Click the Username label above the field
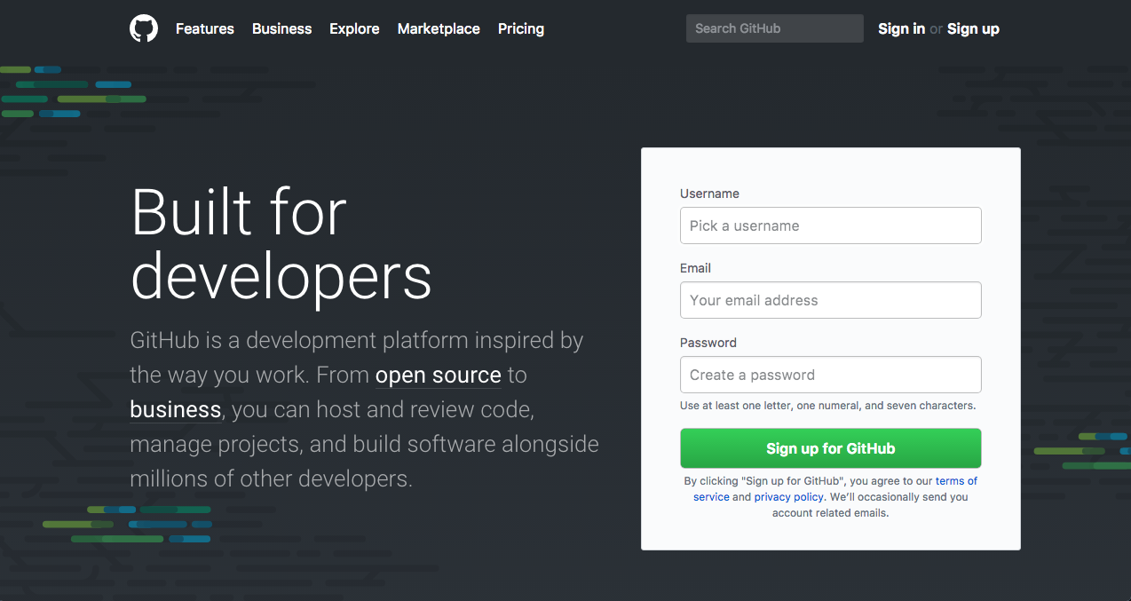The height and width of the screenshot is (601, 1131). pos(709,194)
